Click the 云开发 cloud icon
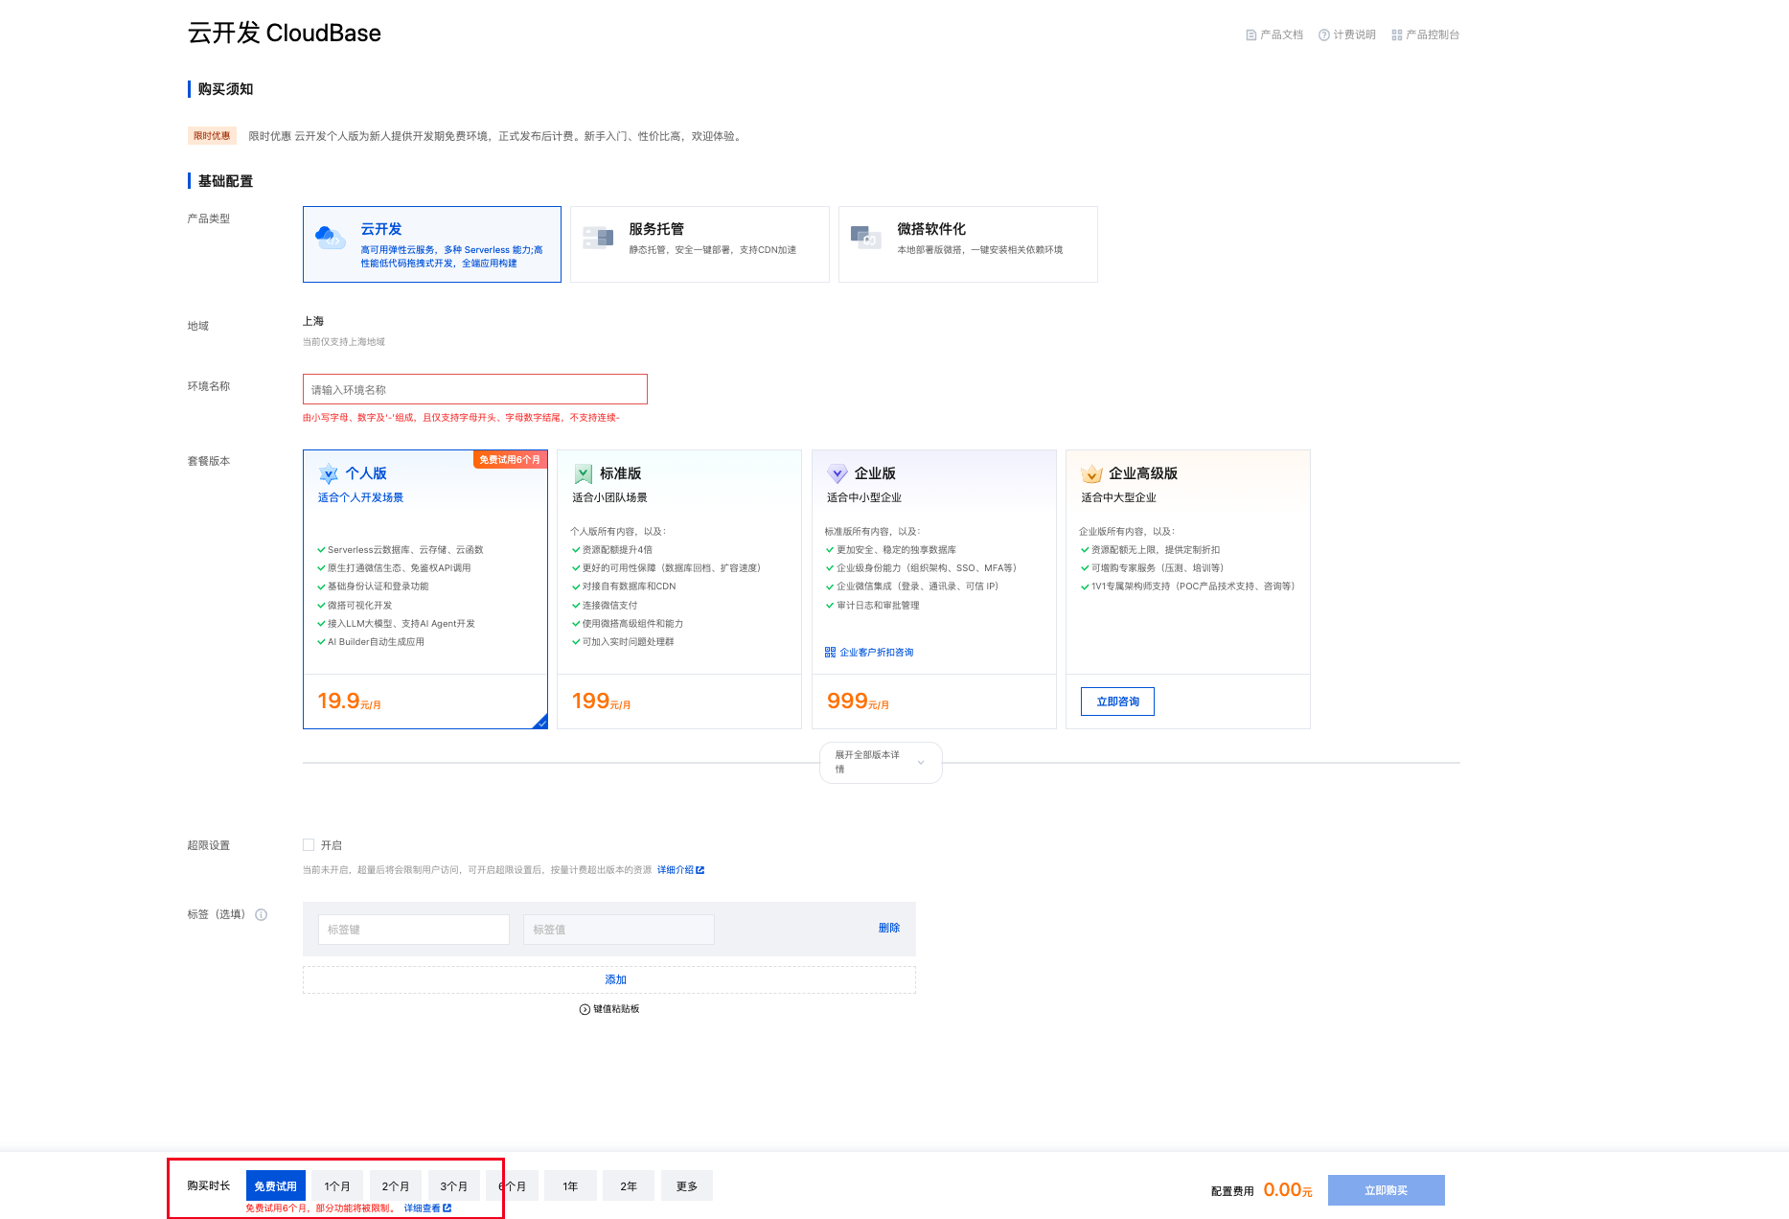 331,237
